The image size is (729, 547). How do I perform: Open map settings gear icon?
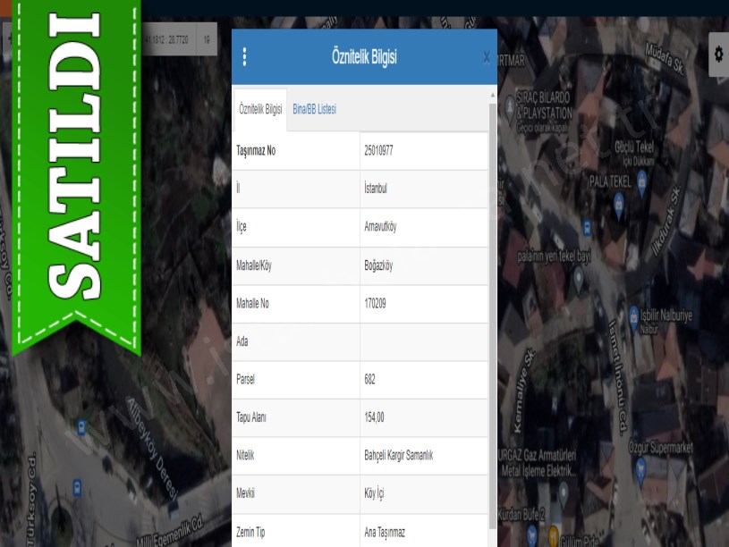click(717, 55)
